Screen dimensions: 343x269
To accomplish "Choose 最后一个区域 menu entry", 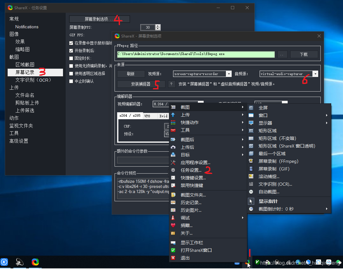I will (x=289, y=154).
